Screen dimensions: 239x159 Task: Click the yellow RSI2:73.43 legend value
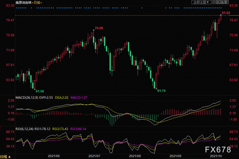[x=60, y=129]
